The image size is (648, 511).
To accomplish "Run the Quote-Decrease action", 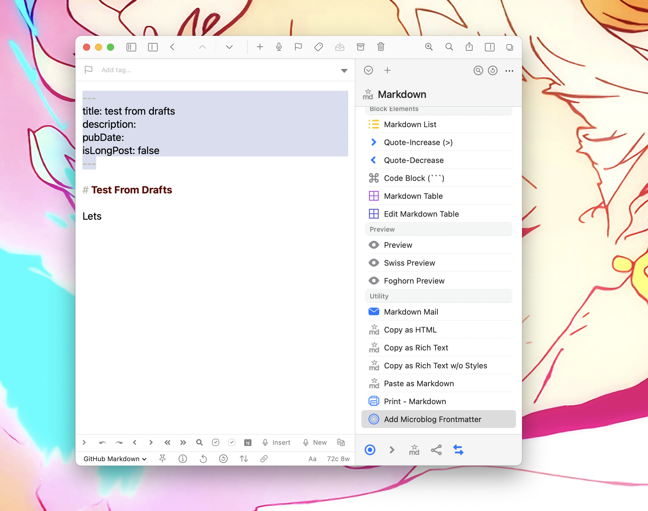I will coord(438,160).
